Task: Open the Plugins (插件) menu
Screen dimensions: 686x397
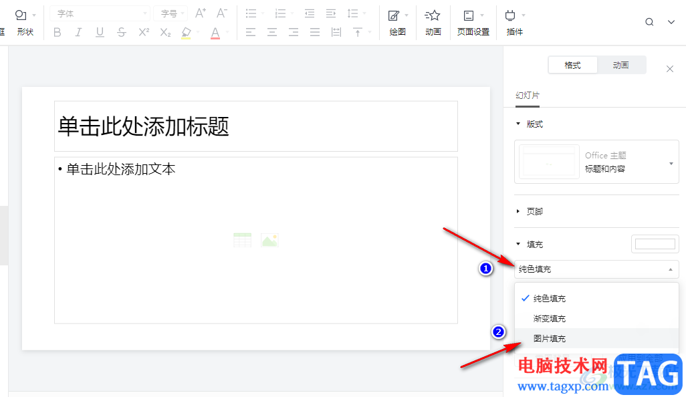Action: (515, 23)
